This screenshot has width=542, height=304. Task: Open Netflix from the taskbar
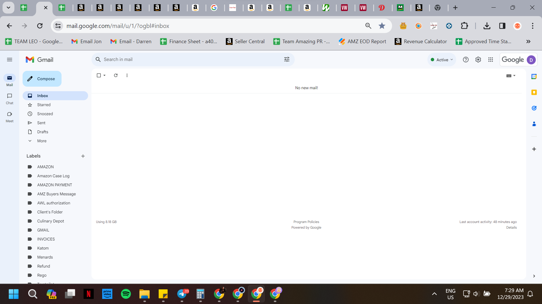pos(89,294)
